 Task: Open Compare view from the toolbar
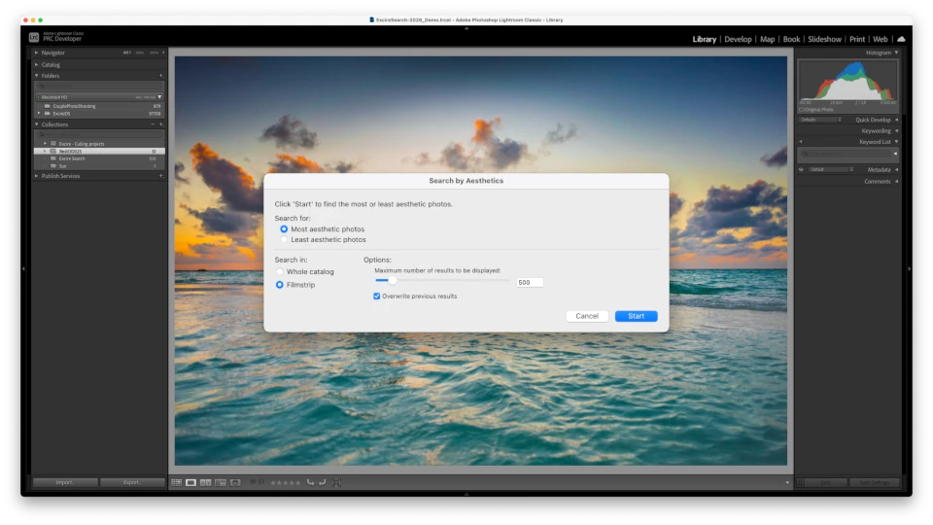[x=205, y=482]
